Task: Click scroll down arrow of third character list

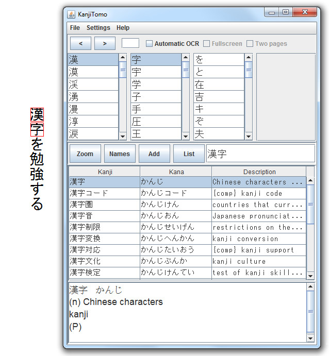Action: tap(249, 136)
